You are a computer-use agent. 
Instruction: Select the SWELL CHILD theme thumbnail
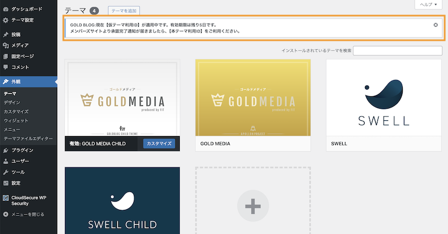[x=122, y=200]
